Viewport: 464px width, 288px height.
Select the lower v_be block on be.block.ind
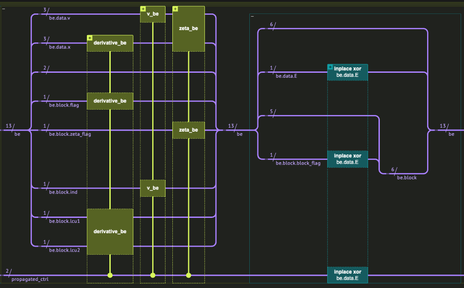(x=153, y=188)
